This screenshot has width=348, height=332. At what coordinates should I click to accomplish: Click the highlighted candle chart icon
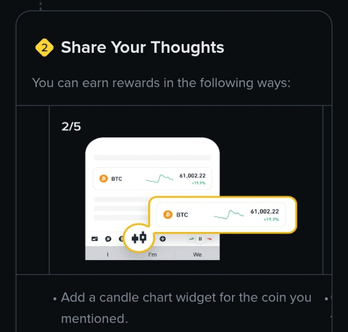(x=139, y=238)
